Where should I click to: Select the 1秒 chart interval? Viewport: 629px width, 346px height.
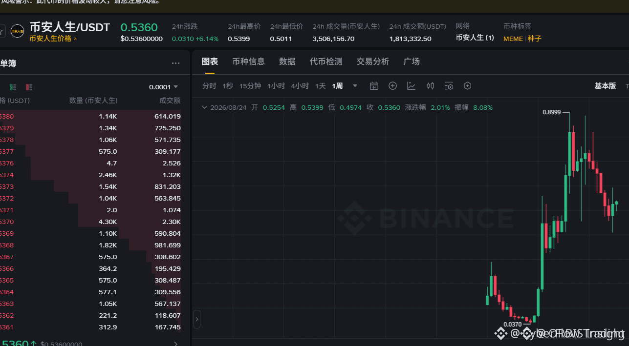tap(228, 86)
